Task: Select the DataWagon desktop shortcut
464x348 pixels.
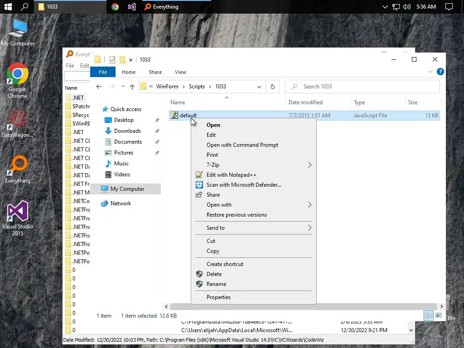Action: pos(17,124)
